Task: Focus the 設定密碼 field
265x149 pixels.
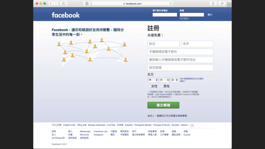Action: pos(180,68)
